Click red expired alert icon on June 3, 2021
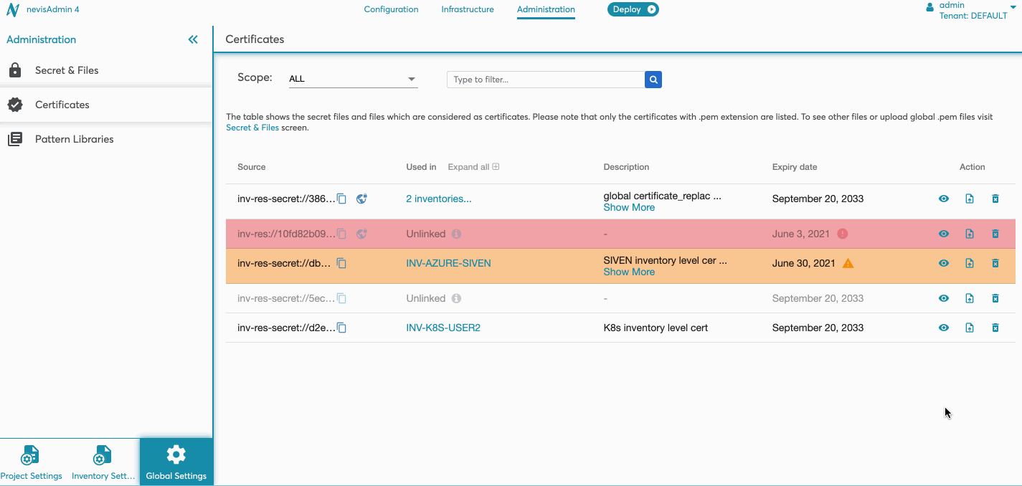 point(843,234)
